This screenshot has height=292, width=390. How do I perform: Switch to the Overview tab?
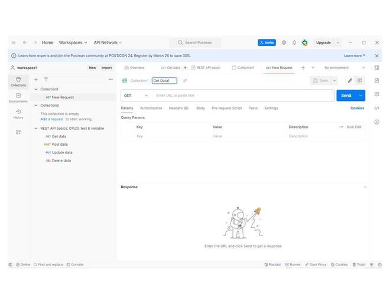pos(134,68)
